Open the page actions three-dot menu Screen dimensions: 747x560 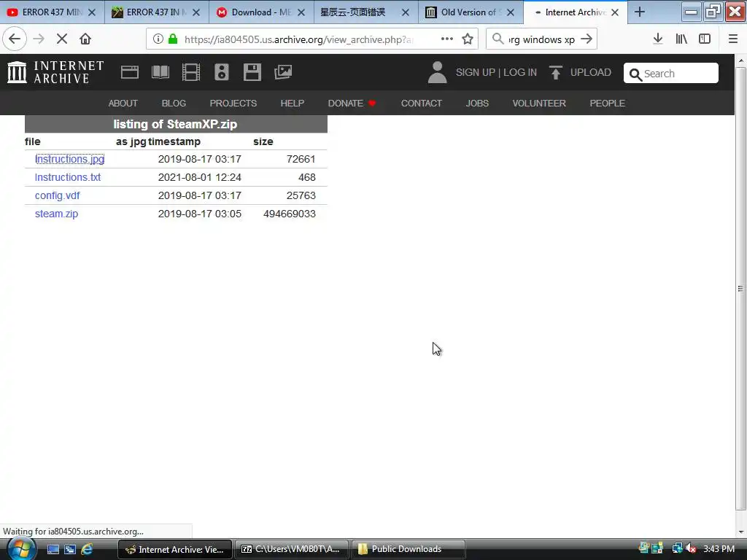coord(447,39)
